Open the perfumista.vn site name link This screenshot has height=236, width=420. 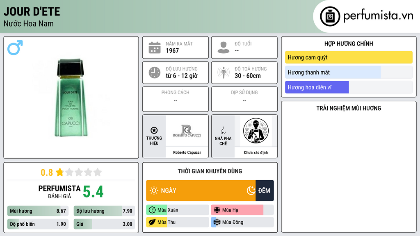378,16
